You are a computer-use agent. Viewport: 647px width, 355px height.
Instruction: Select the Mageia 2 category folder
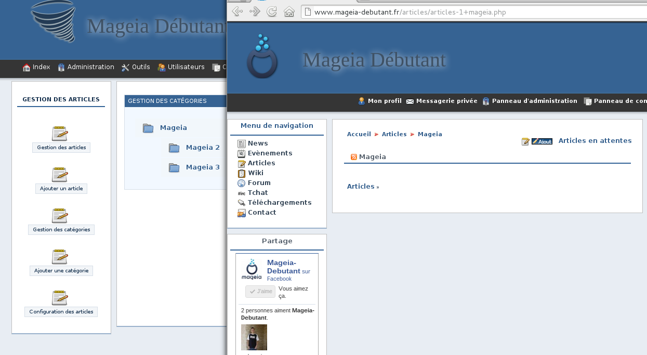coord(203,148)
